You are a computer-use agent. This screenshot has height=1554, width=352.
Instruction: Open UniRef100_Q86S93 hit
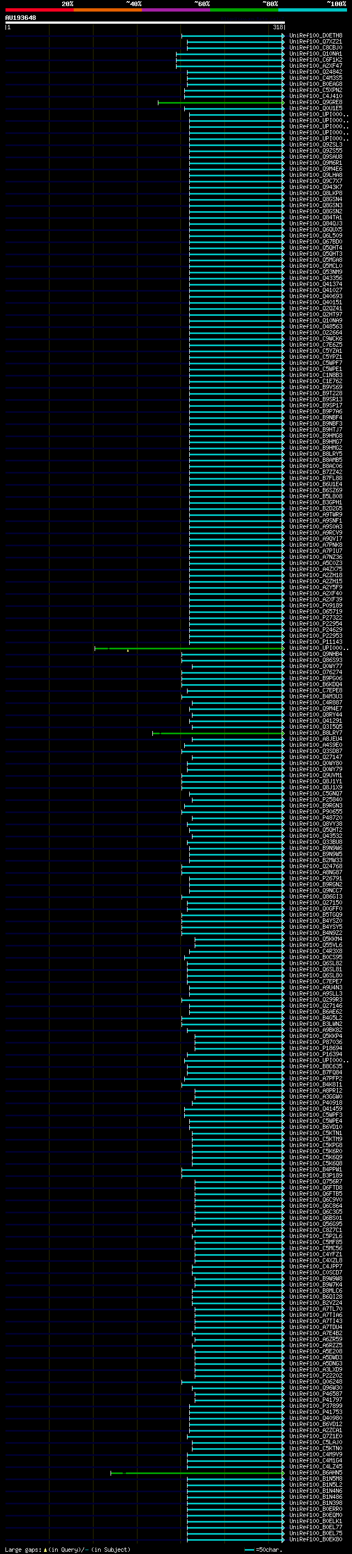coord(316,660)
